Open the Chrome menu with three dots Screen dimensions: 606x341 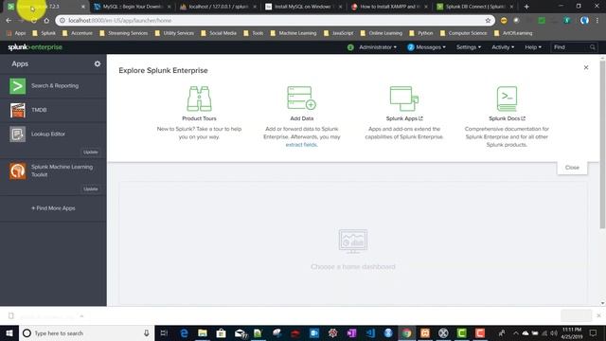click(597, 21)
